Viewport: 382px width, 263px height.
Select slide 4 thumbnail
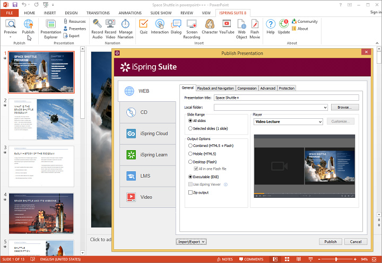point(41,214)
